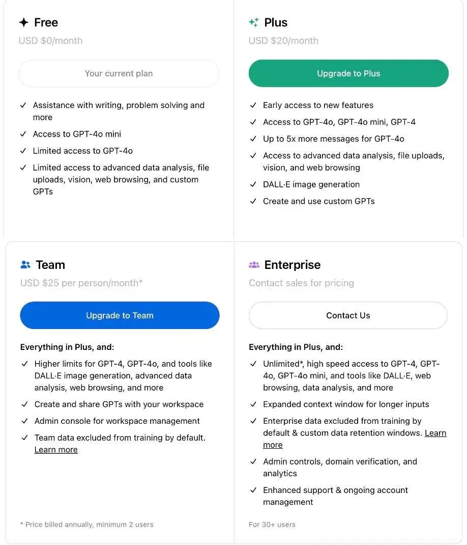Click the Enterprise plan people icon
The width and height of the screenshot is (467, 545).
[254, 264]
